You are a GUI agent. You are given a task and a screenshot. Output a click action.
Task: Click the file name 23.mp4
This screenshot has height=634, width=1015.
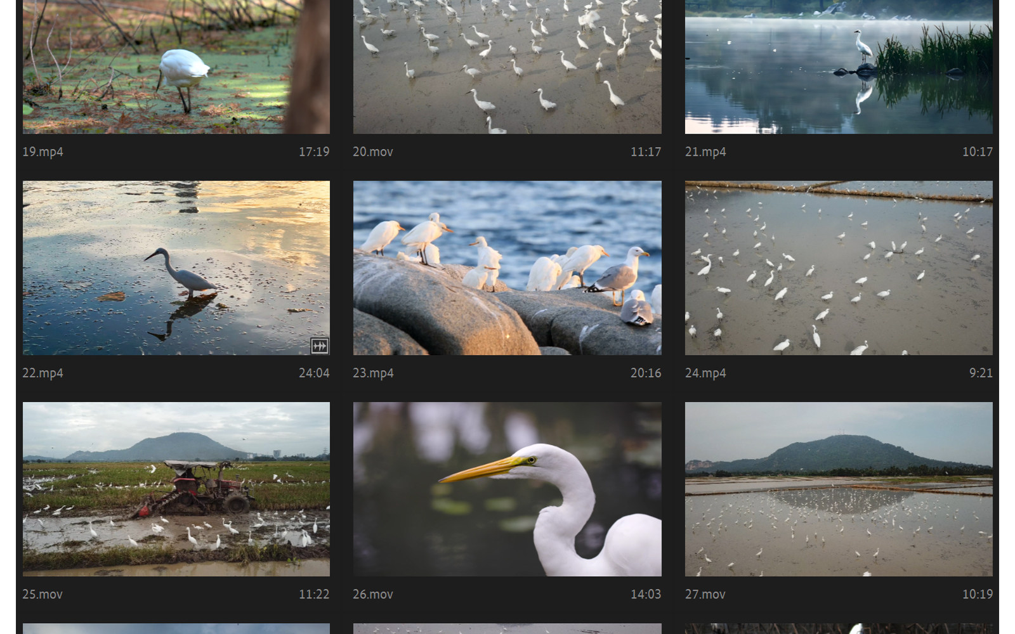pos(373,373)
